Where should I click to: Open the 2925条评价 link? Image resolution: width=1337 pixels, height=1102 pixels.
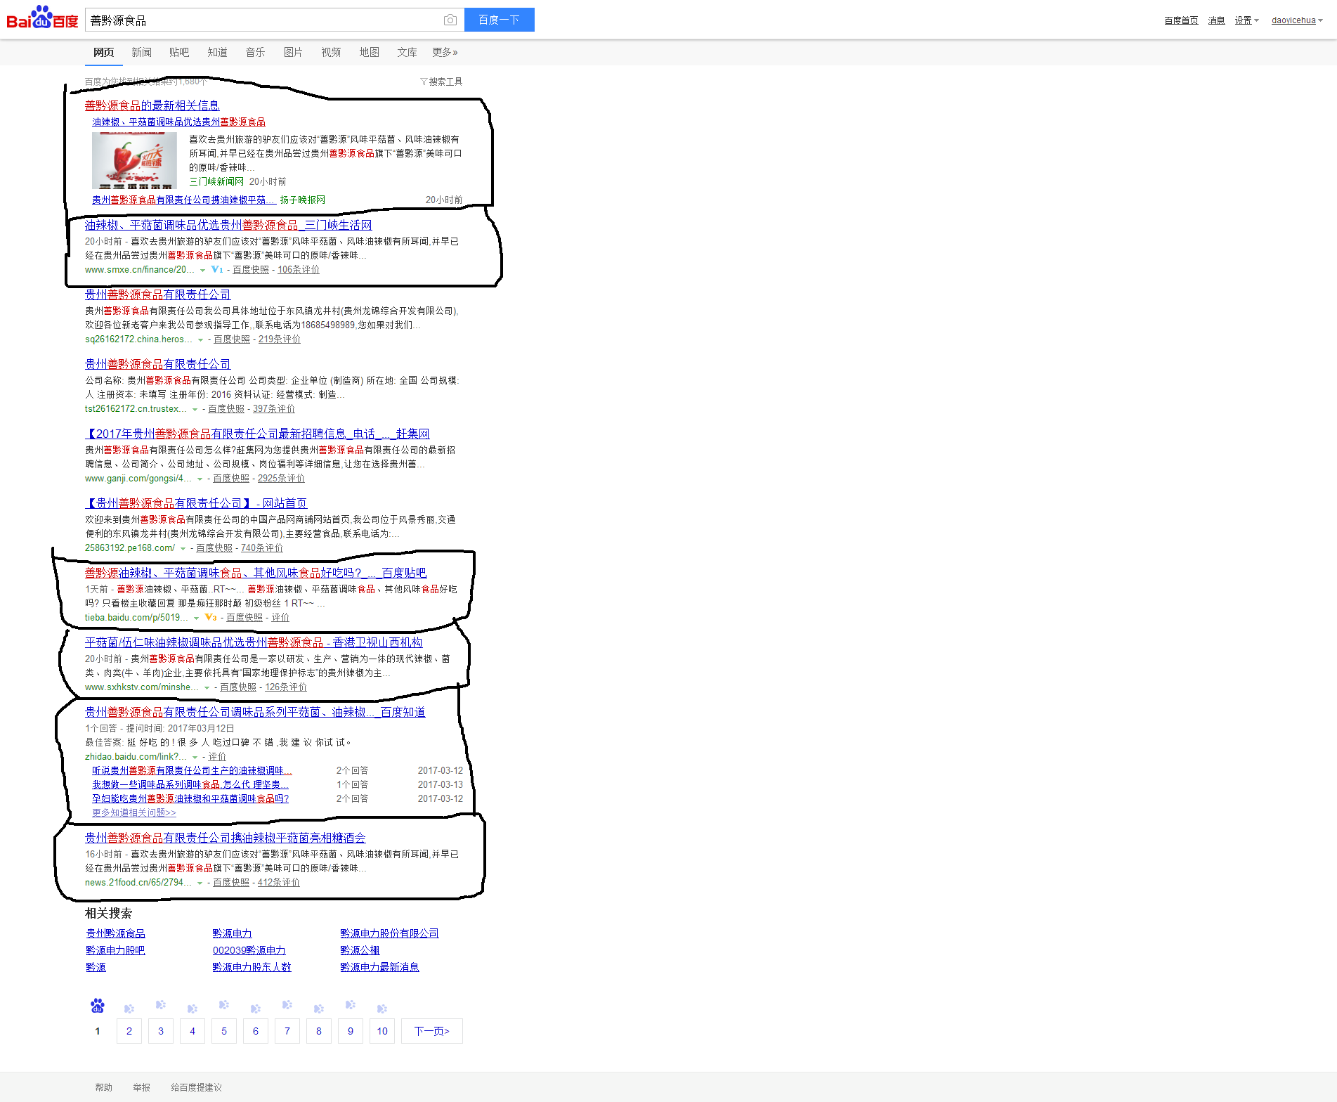click(x=281, y=479)
